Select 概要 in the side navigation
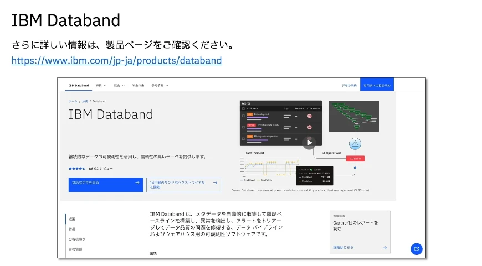Screen dimensions: 482x266 tap(72, 219)
